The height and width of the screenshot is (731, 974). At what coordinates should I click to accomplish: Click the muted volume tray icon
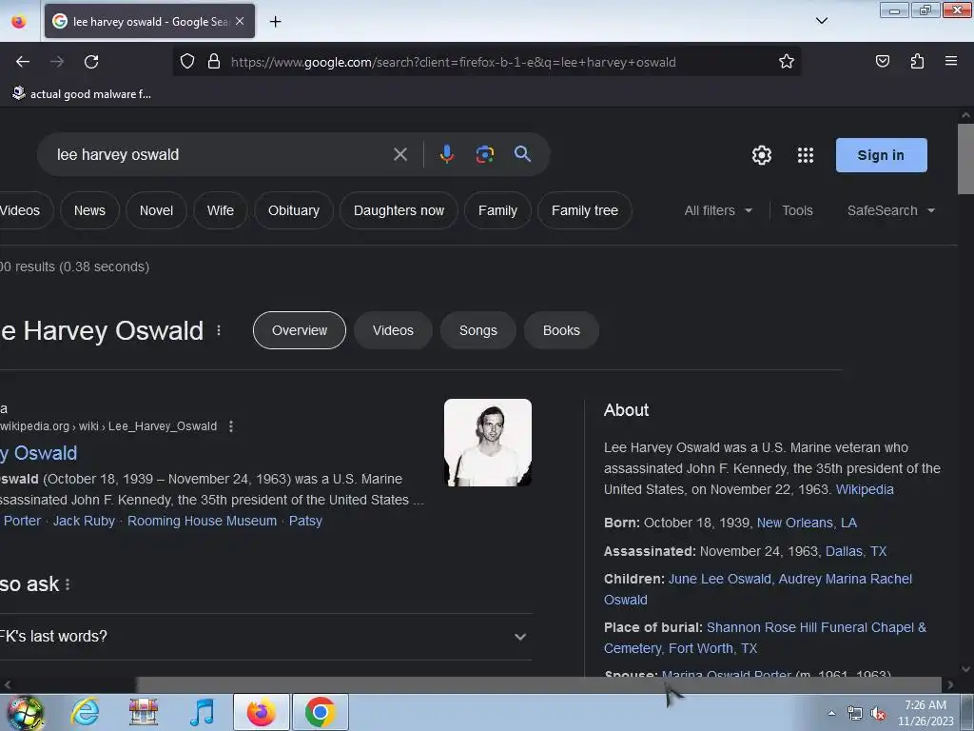tap(878, 714)
